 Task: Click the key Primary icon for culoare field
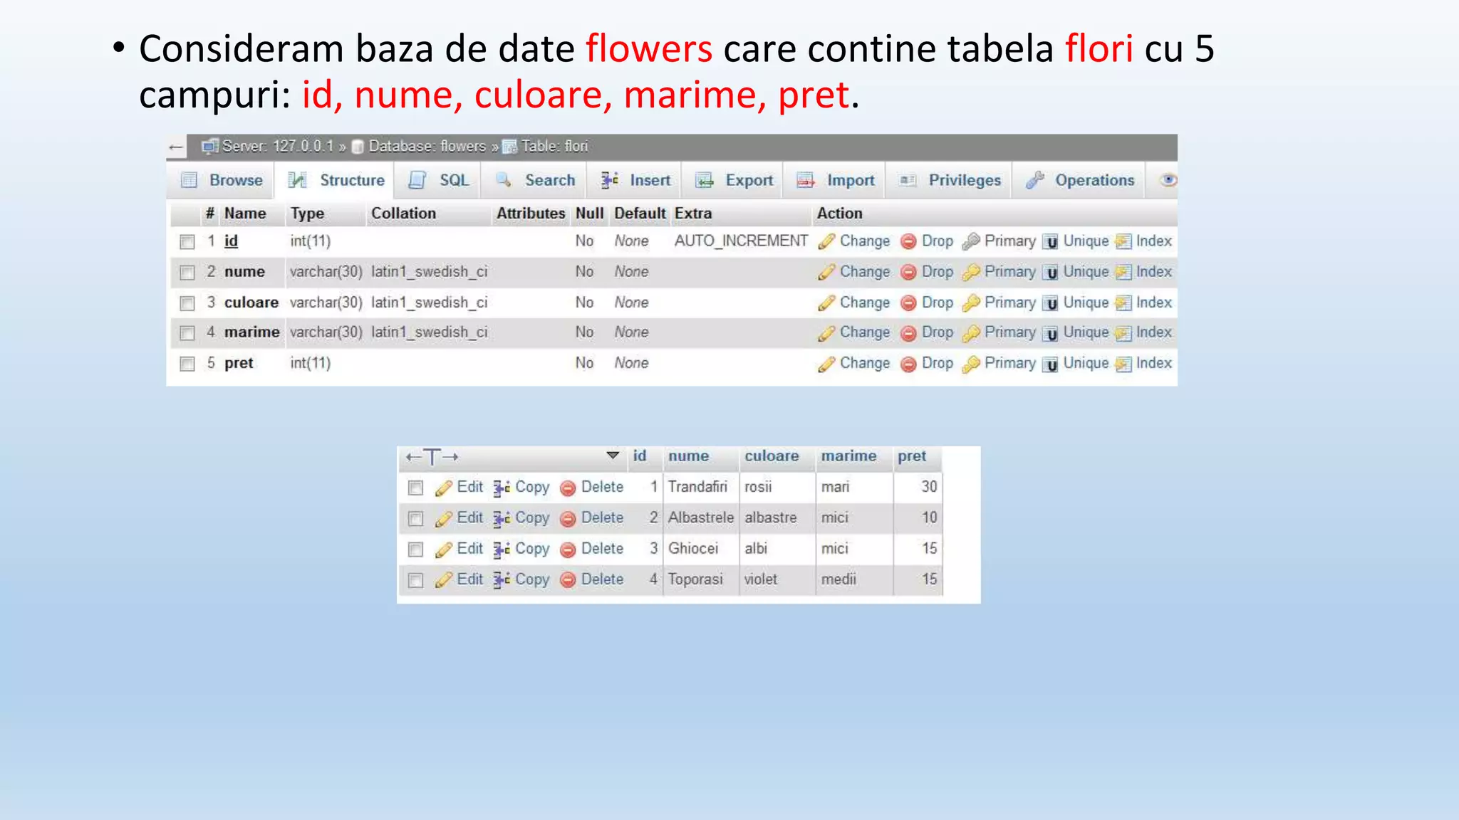click(970, 303)
